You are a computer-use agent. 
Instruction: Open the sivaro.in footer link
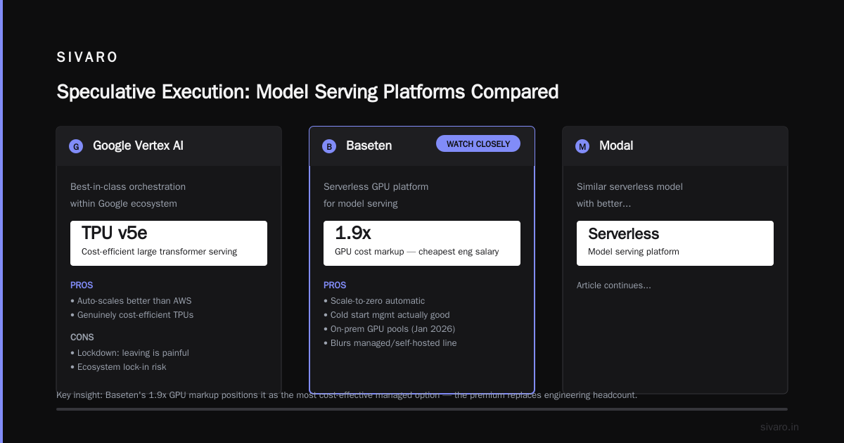(x=779, y=427)
